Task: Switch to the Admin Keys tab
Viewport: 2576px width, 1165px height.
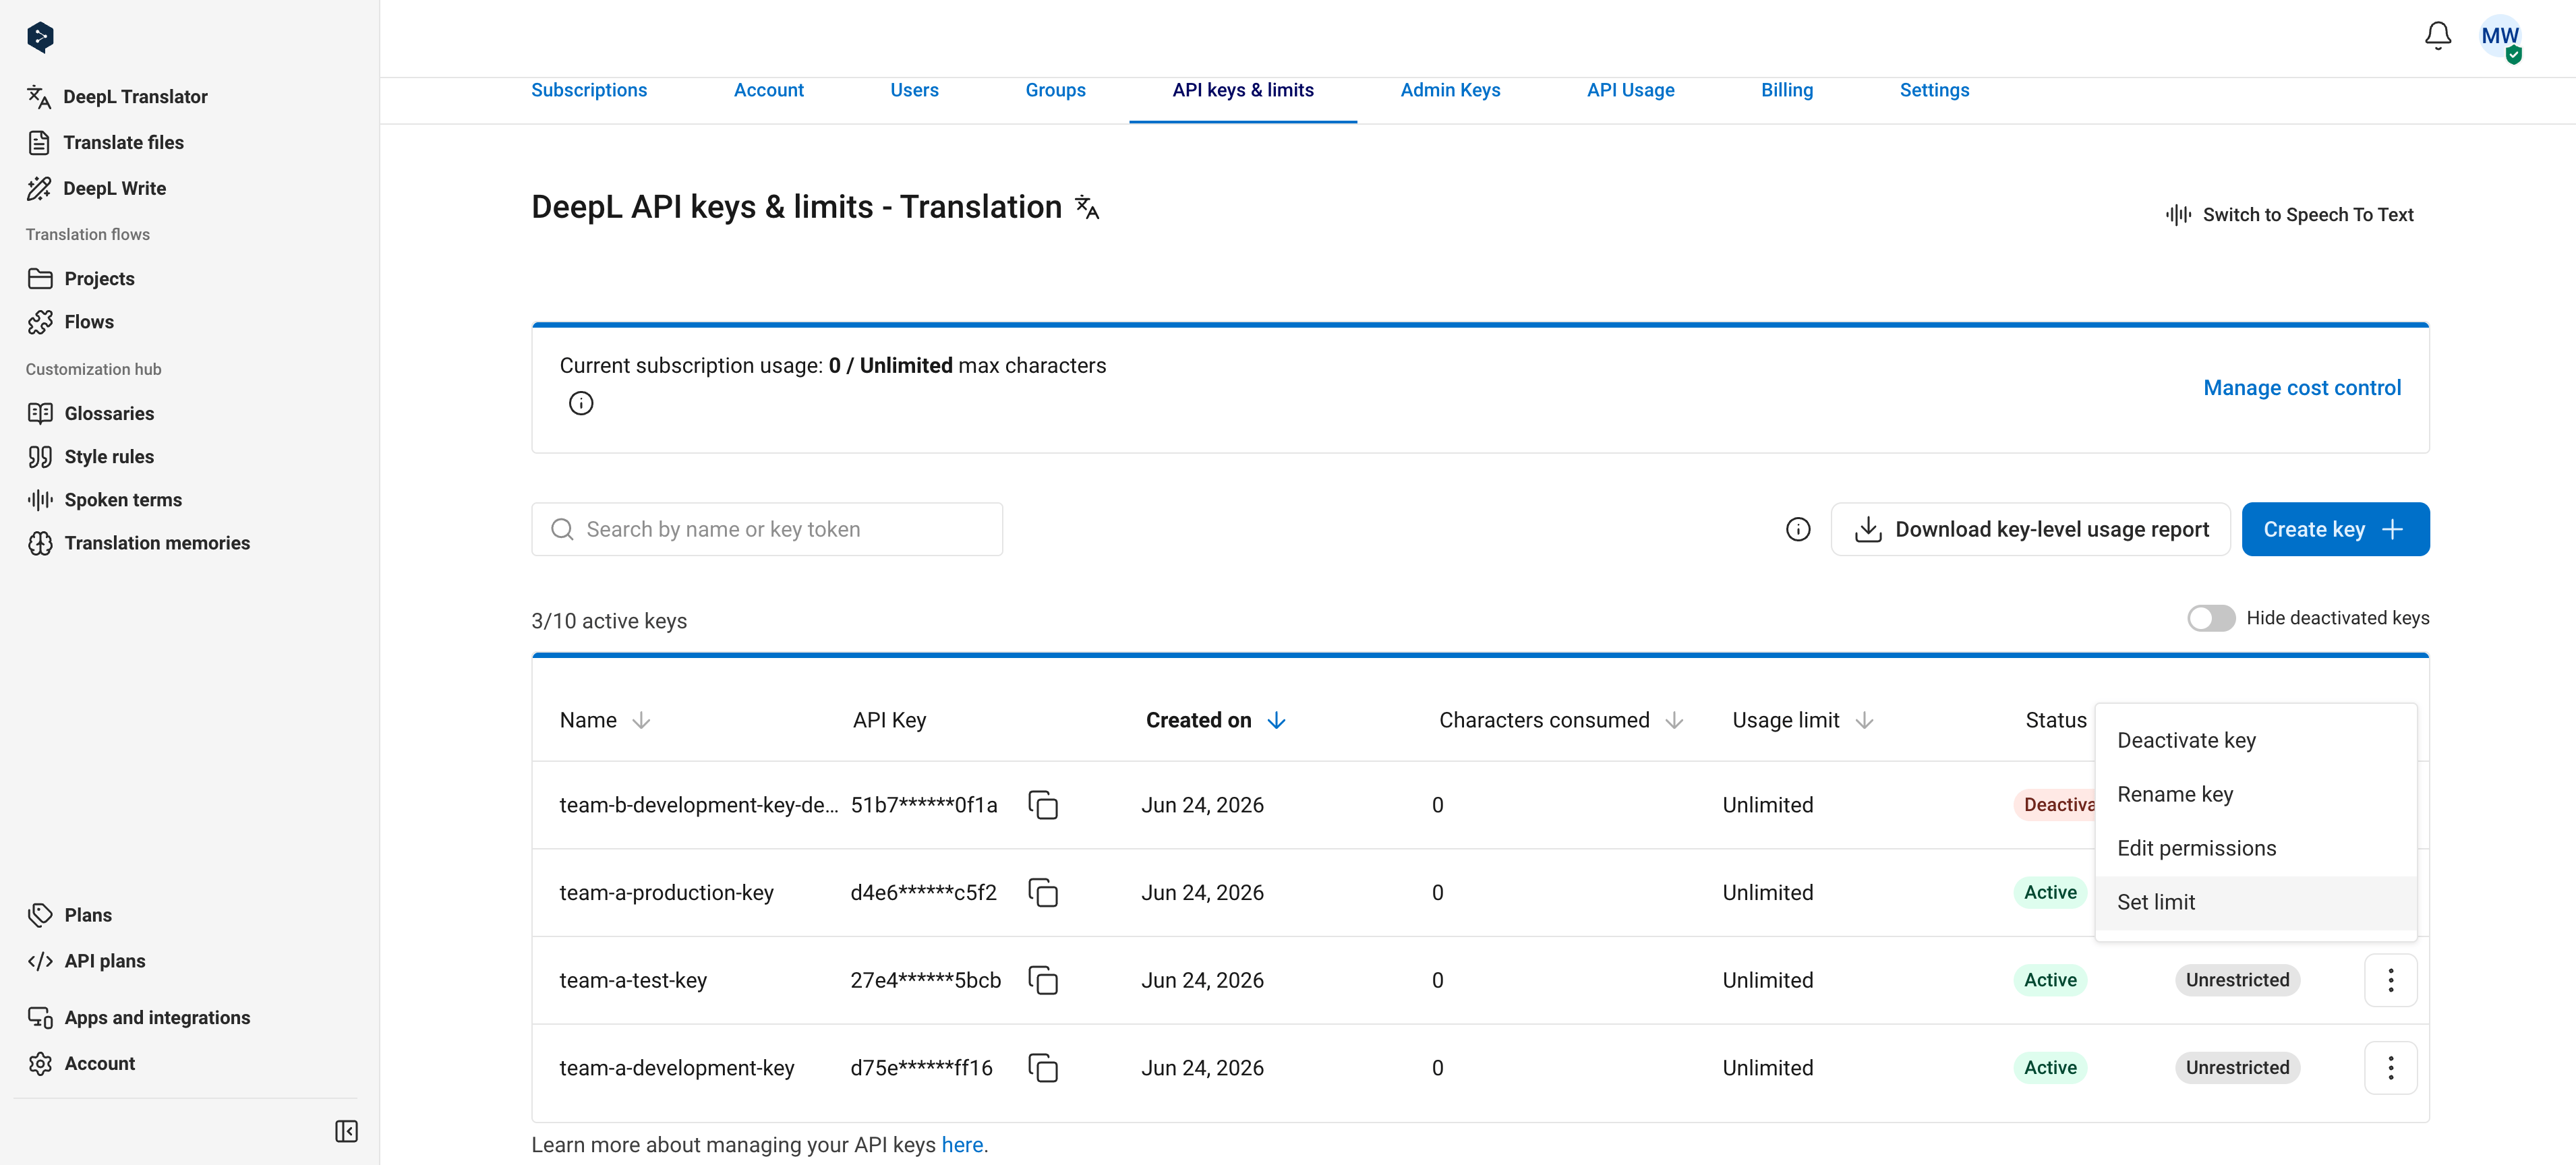Action: [x=1450, y=90]
